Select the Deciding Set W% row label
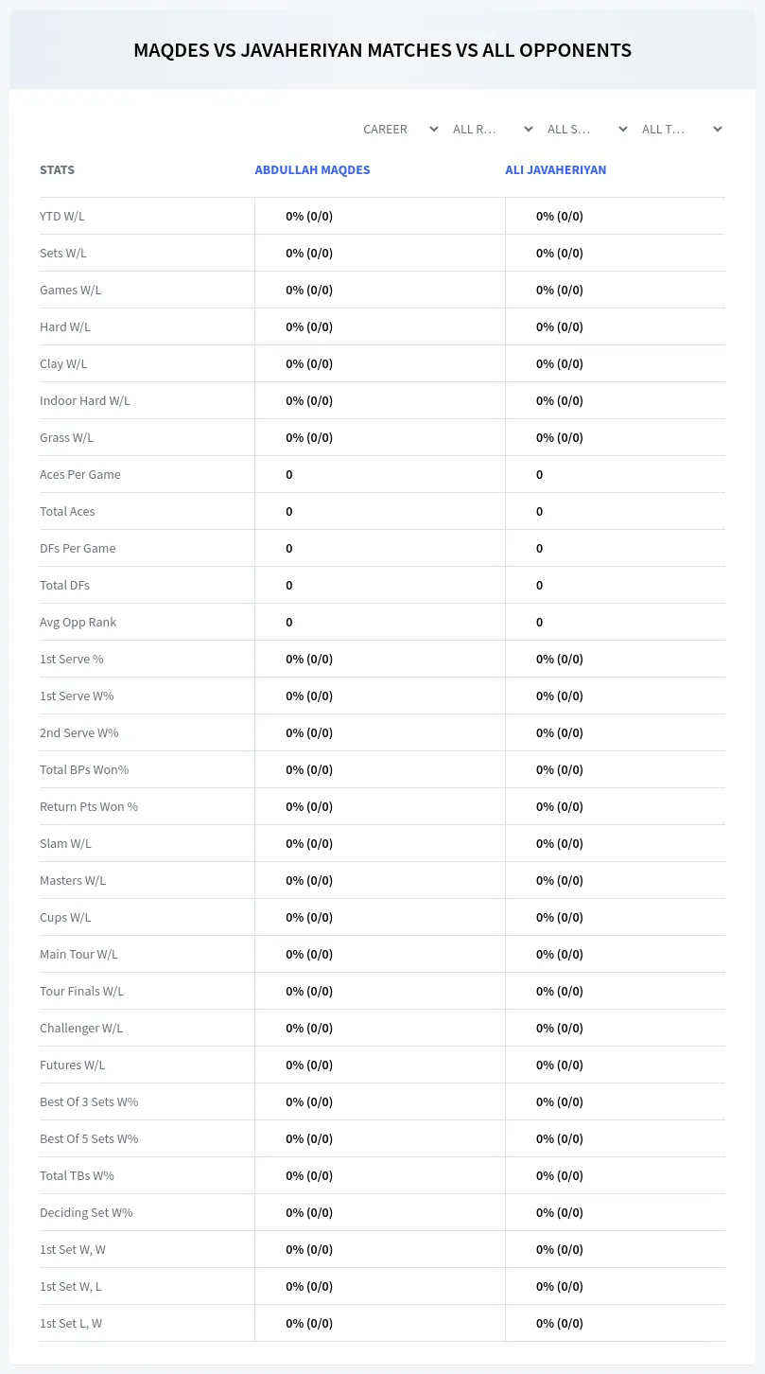This screenshot has height=1374, width=765. pyautogui.click(x=86, y=1212)
